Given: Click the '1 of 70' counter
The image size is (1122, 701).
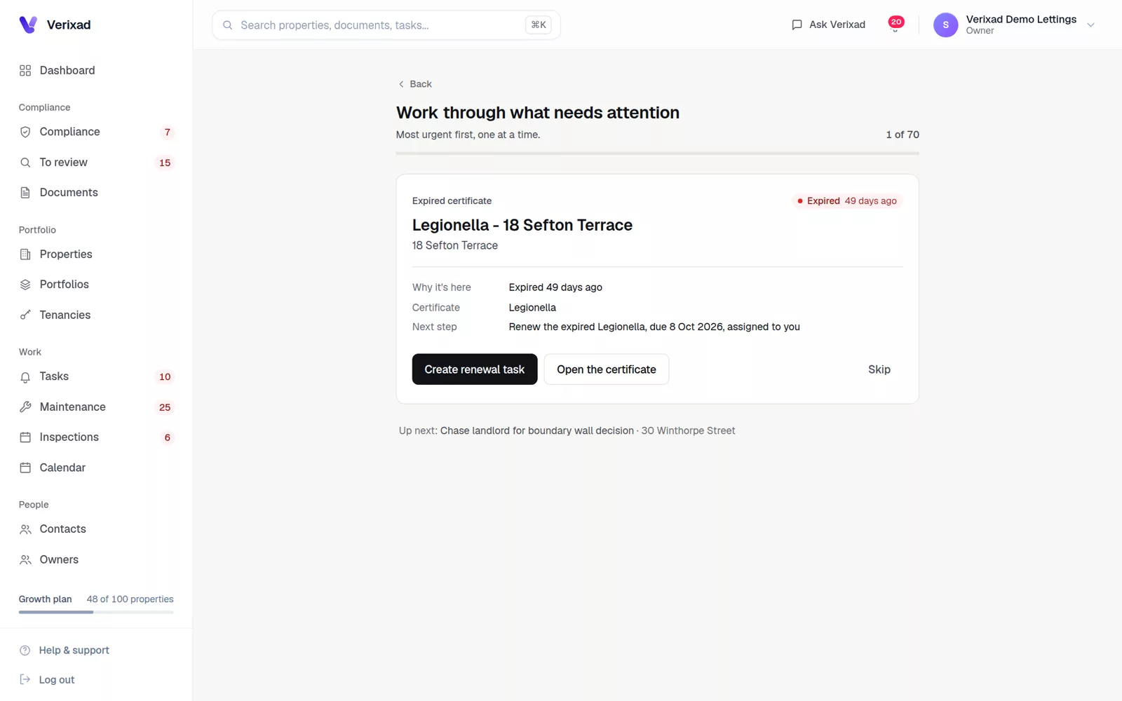Looking at the screenshot, I should coord(903,135).
